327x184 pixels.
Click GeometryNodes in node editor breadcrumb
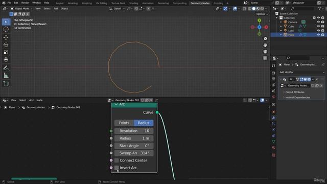click(36, 107)
